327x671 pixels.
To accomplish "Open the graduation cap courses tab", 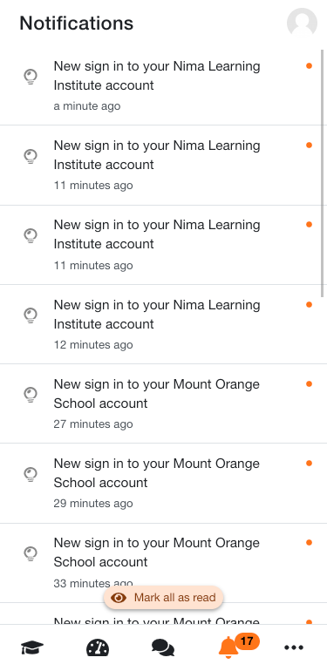I will tap(32, 647).
